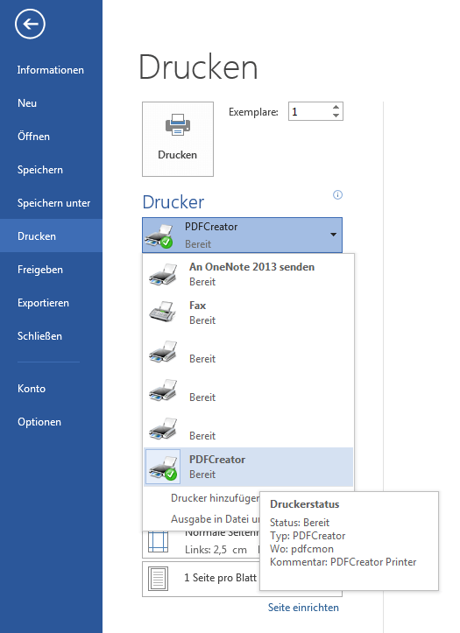Select the first unnamed printer below Fax
Viewport: 460px width, 633px height.
[x=248, y=351]
